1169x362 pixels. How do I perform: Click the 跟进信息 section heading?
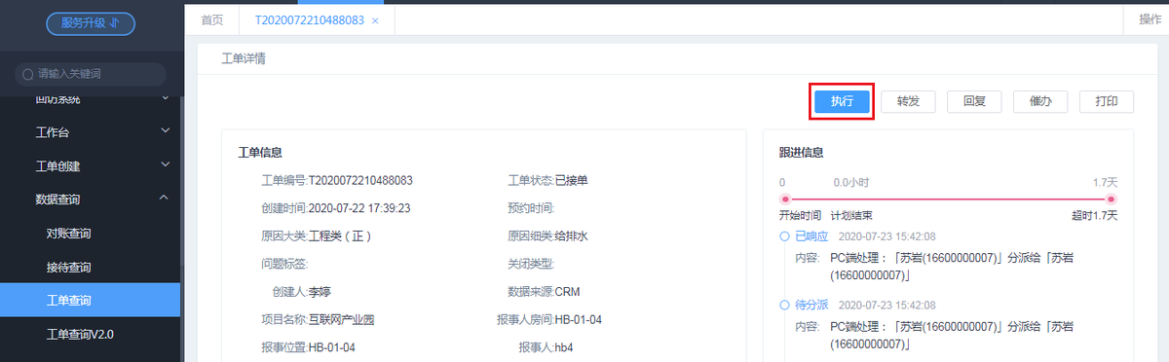(x=802, y=153)
